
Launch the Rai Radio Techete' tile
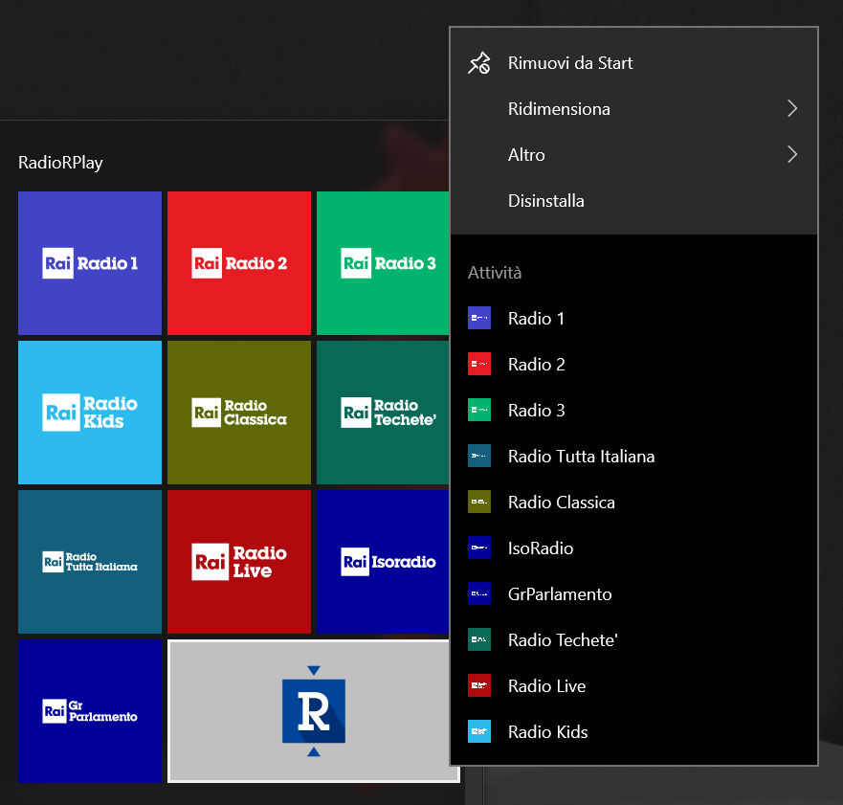383,413
